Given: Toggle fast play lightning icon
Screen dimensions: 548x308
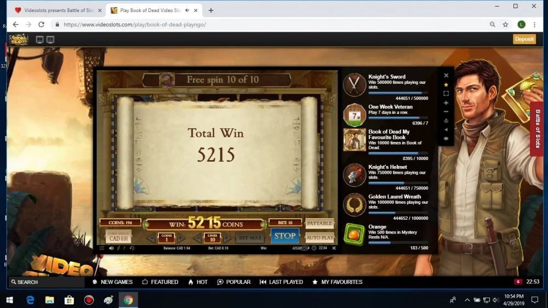Looking at the screenshot, I should coord(118,248).
